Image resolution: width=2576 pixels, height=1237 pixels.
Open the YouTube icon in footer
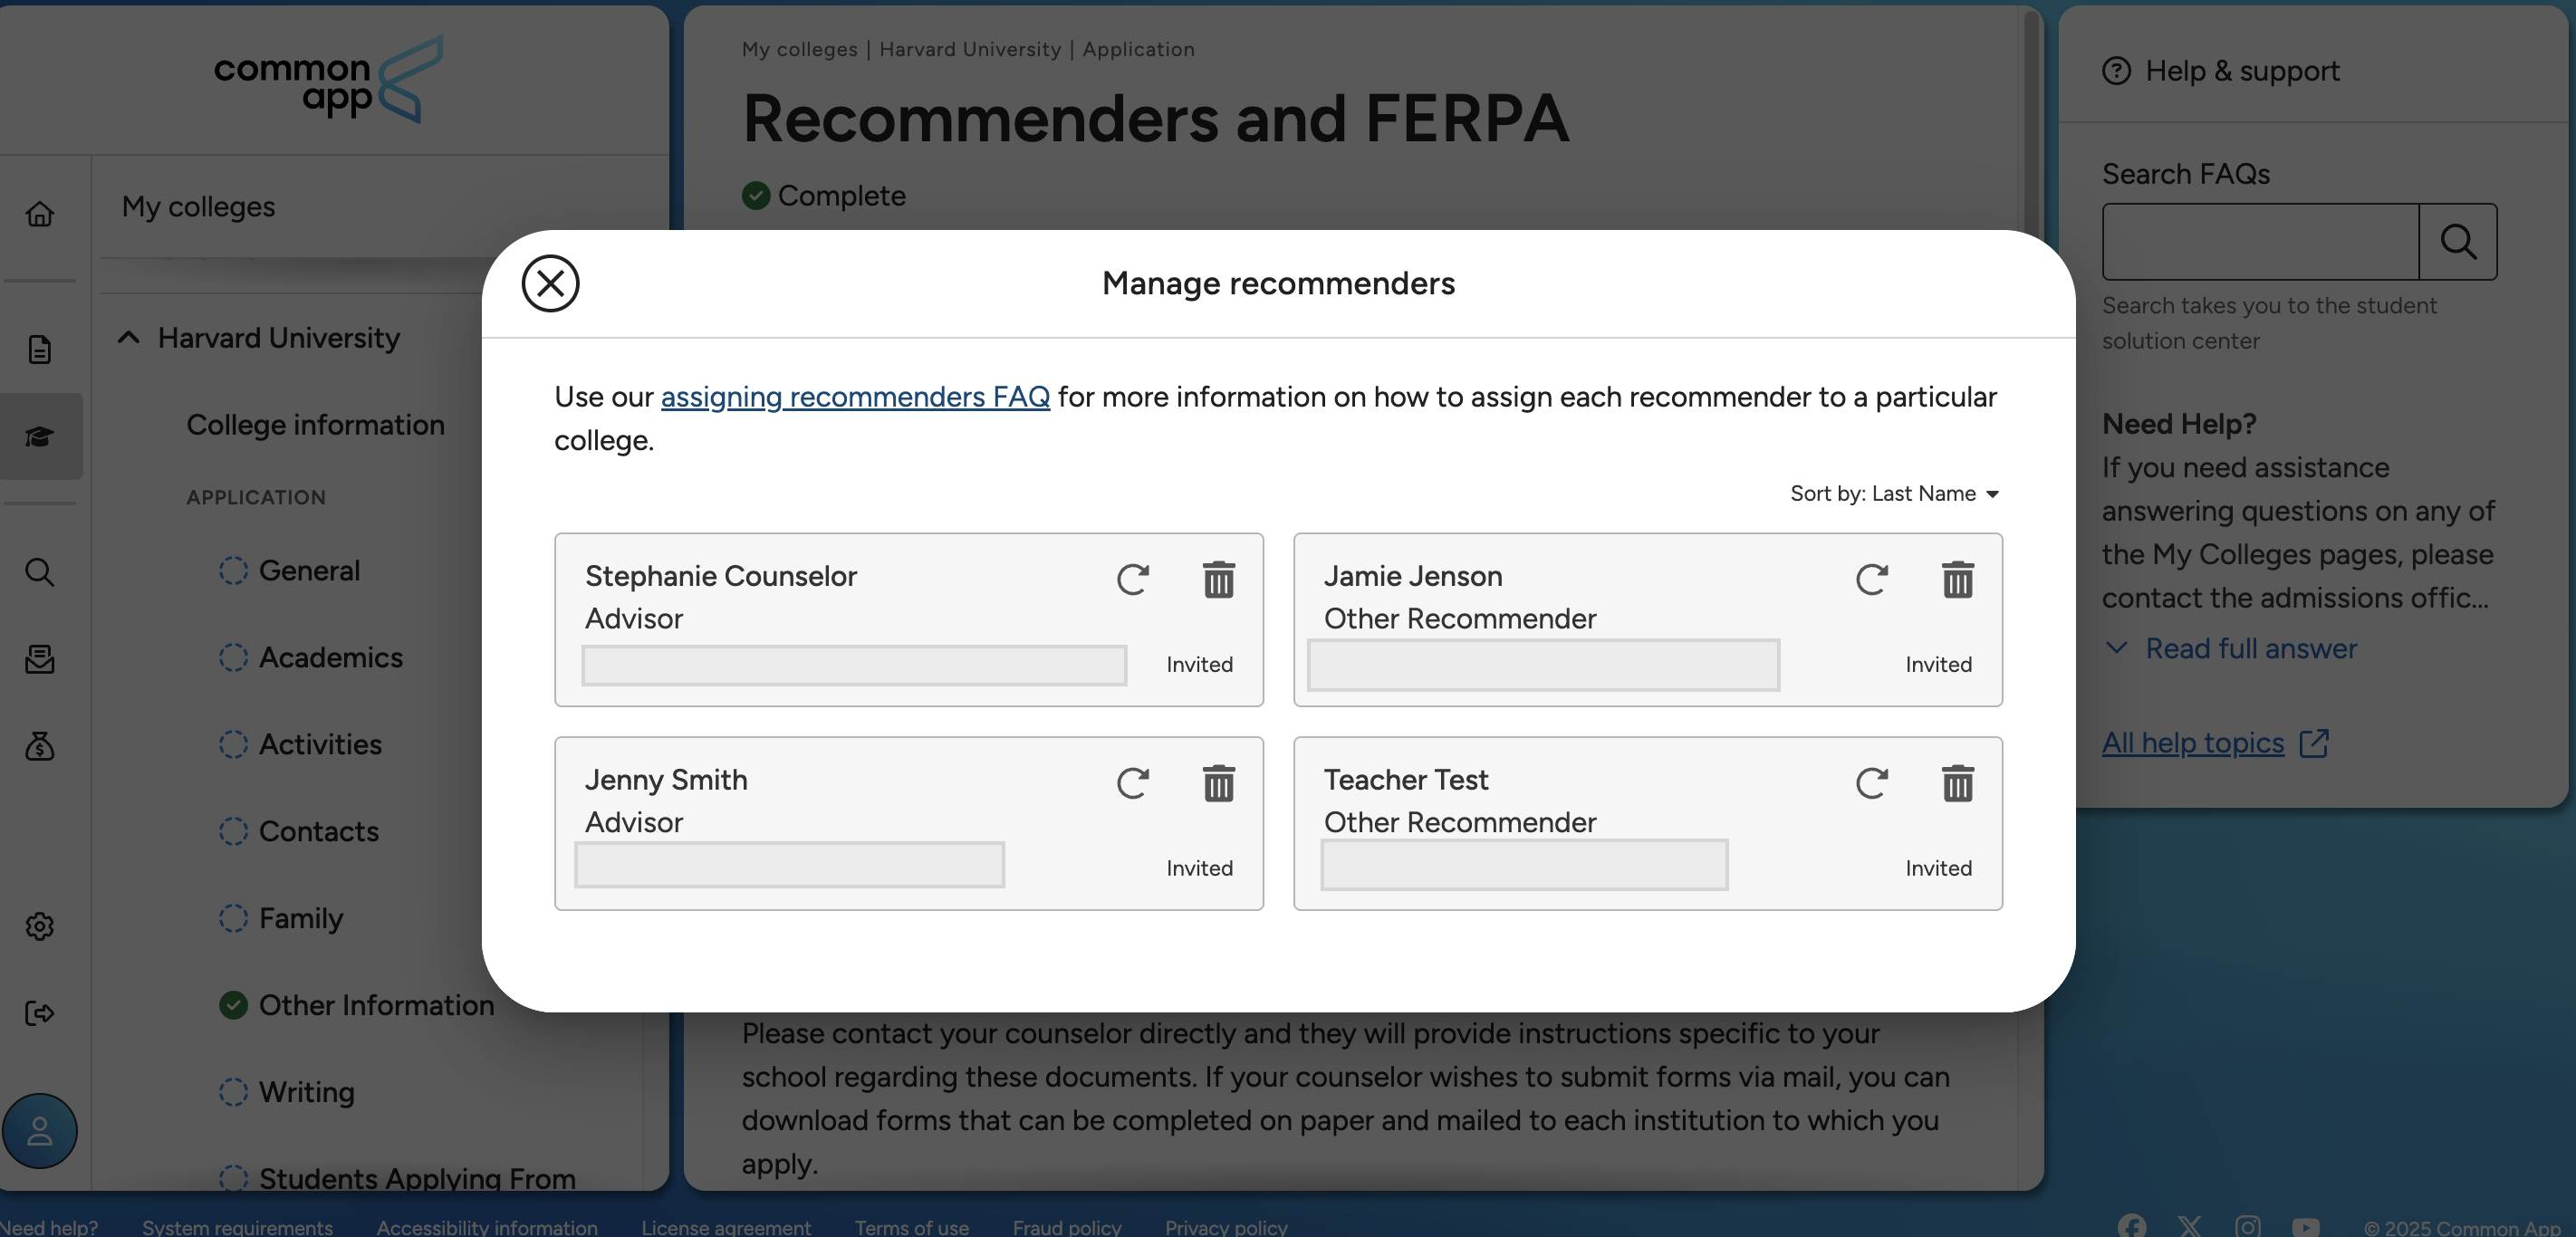(2305, 1226)
